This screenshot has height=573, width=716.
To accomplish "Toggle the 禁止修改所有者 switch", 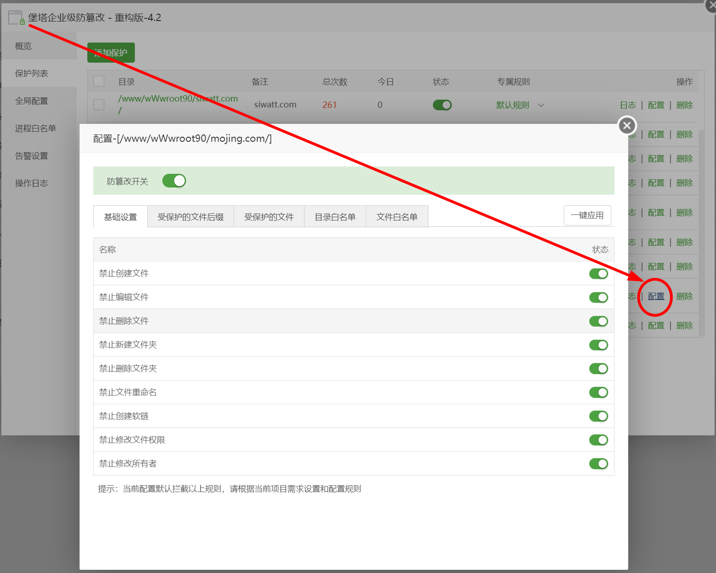I will click(598, 464).
